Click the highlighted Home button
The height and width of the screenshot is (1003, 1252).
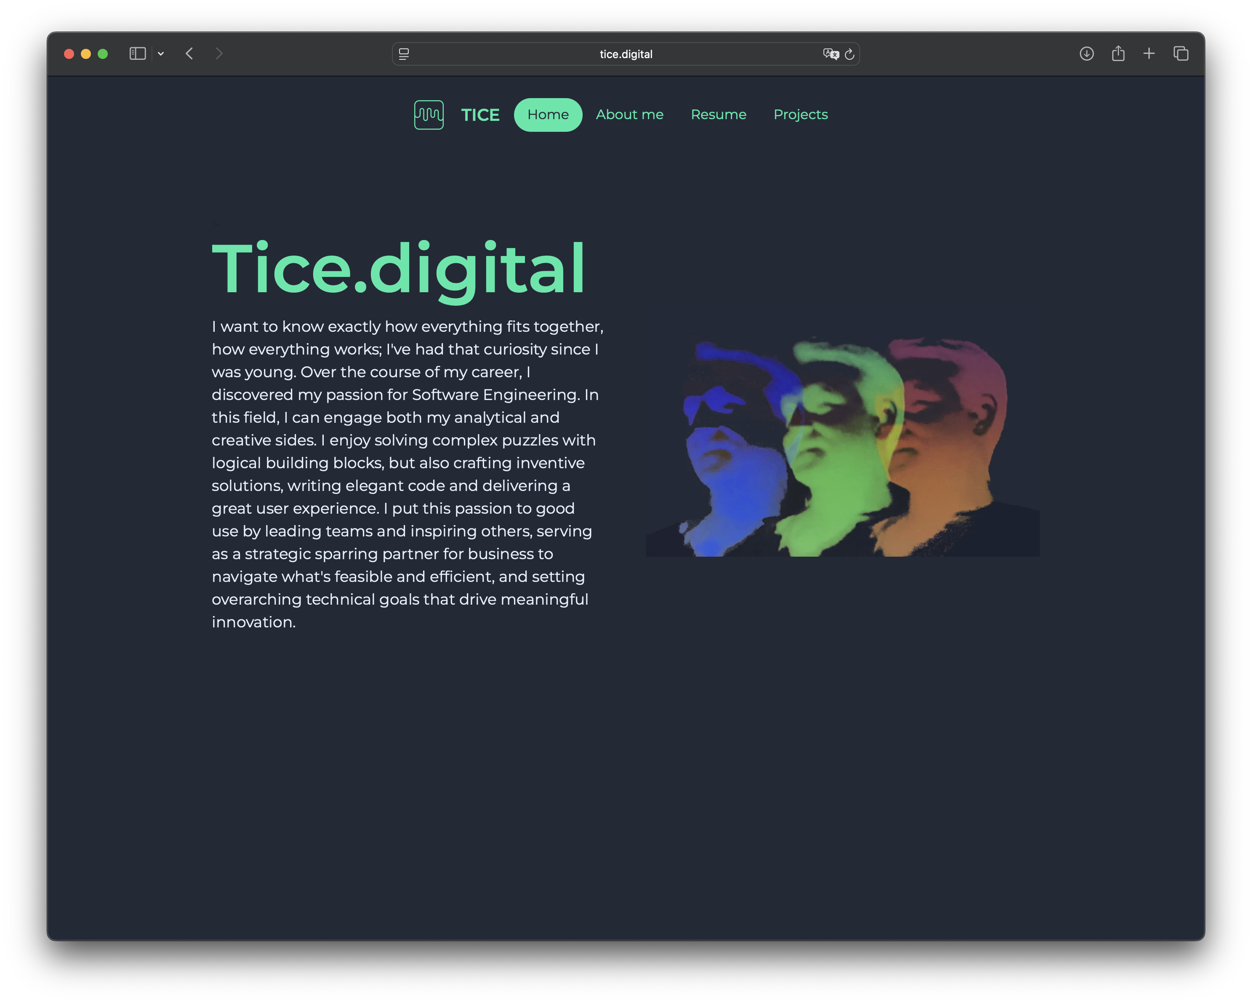pyautogui.click(x=548, y=115)
